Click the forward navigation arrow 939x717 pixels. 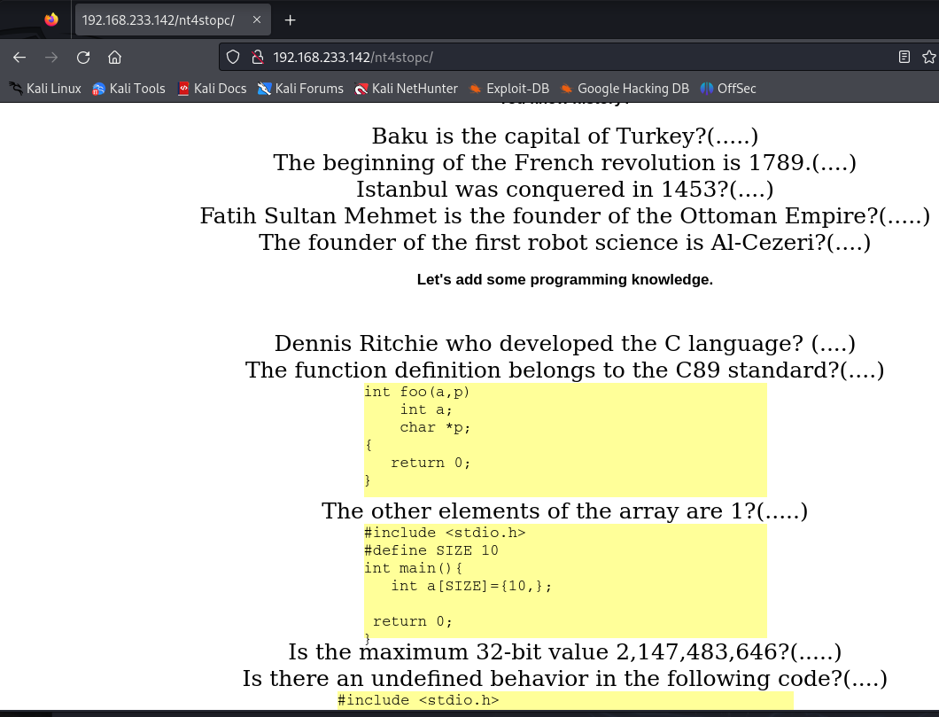51,57
